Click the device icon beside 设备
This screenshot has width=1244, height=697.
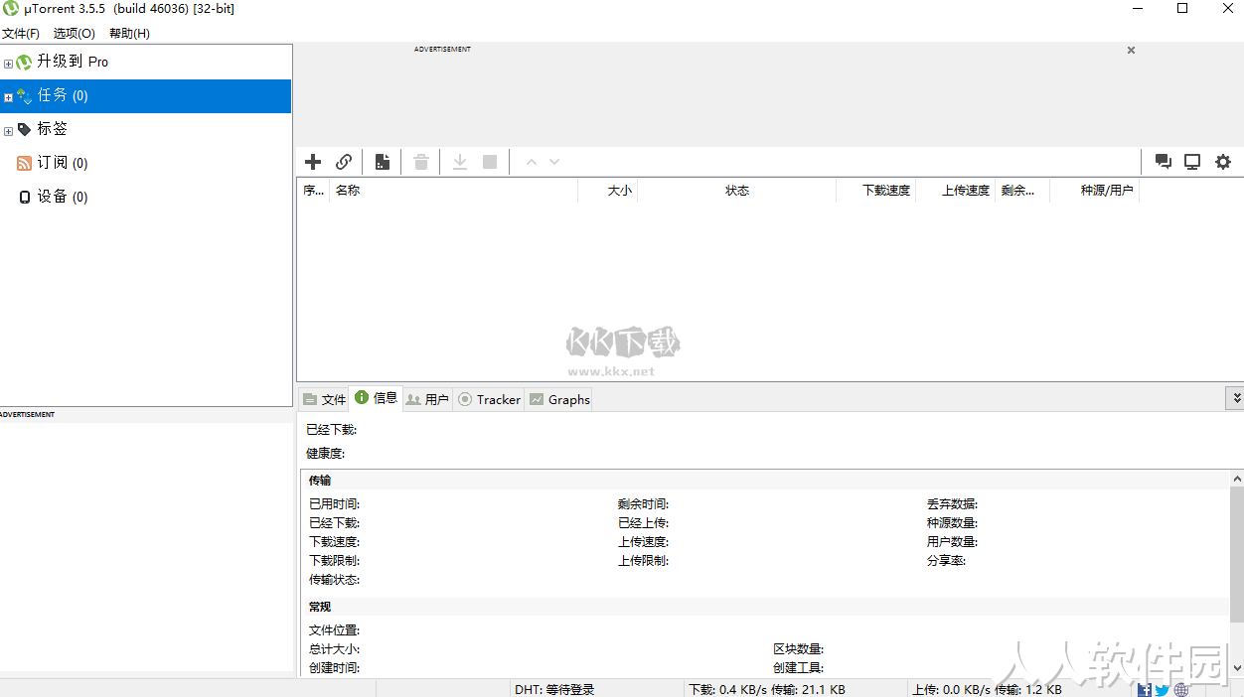pyautogui.click(x=25, y=197)
